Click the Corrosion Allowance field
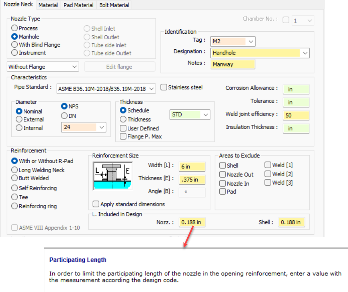Viewport: 348px width, 292px height. click(296, 89)
